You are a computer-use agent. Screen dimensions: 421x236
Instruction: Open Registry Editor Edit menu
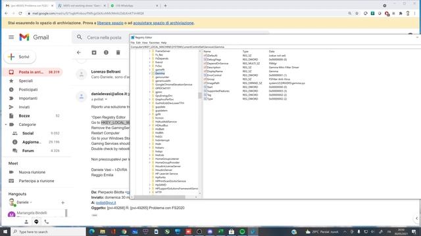138,43
